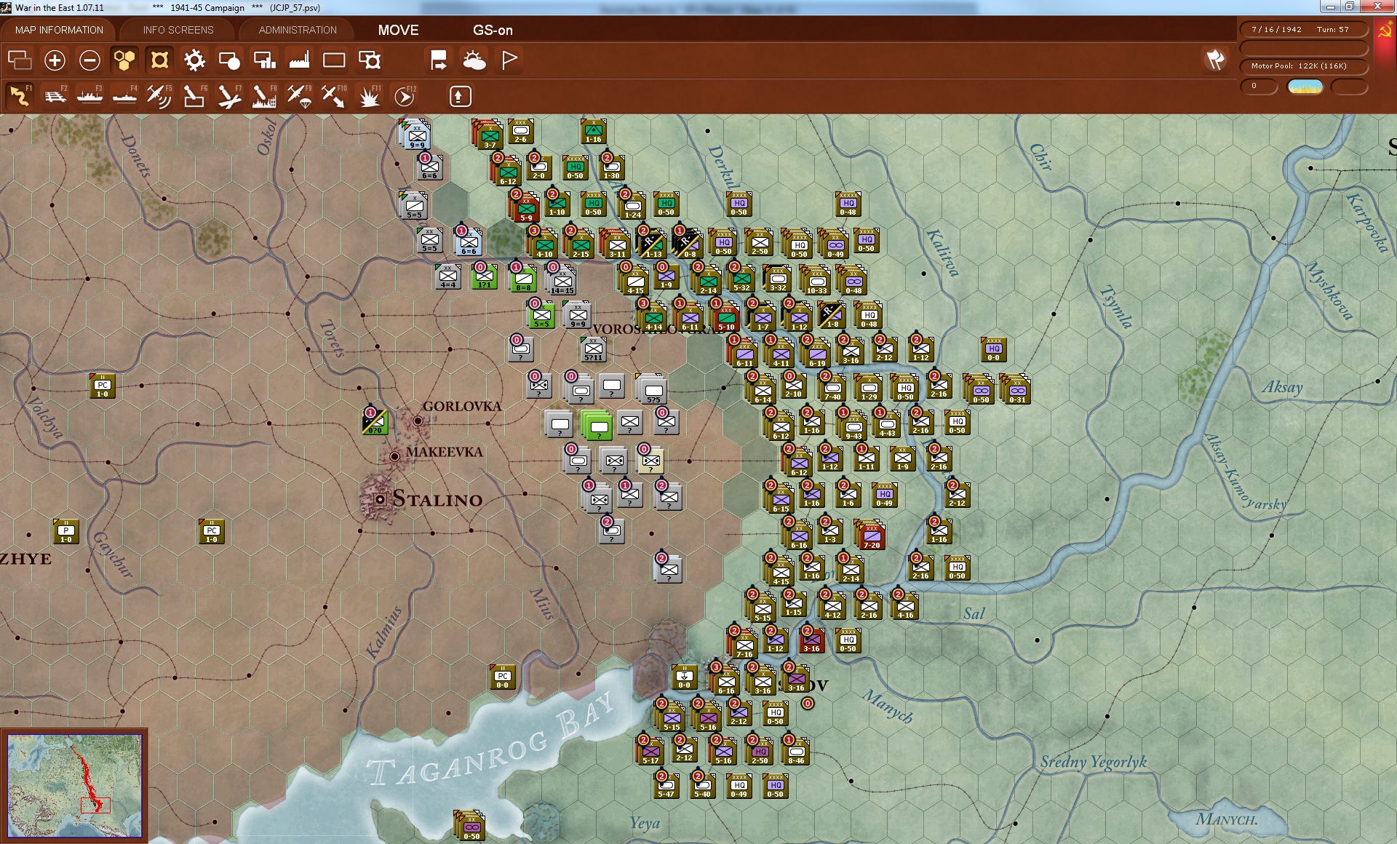Select the MAKEEVKA city marker

click(x=394, y=456)
